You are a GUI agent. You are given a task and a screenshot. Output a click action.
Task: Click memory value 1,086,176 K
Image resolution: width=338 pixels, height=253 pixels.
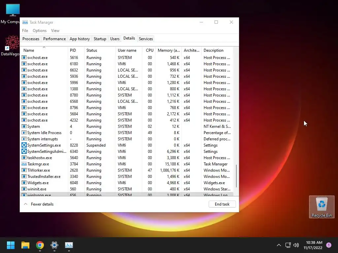(170, 170)
